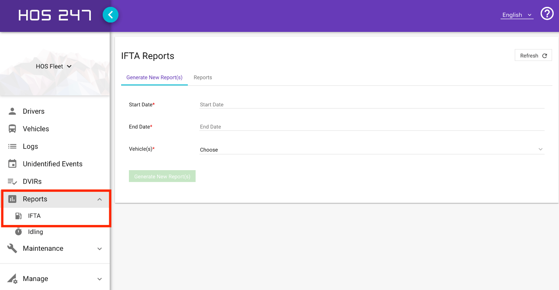Click the Start Date field label
Screen dimensions: 559x290
point(142,105)
